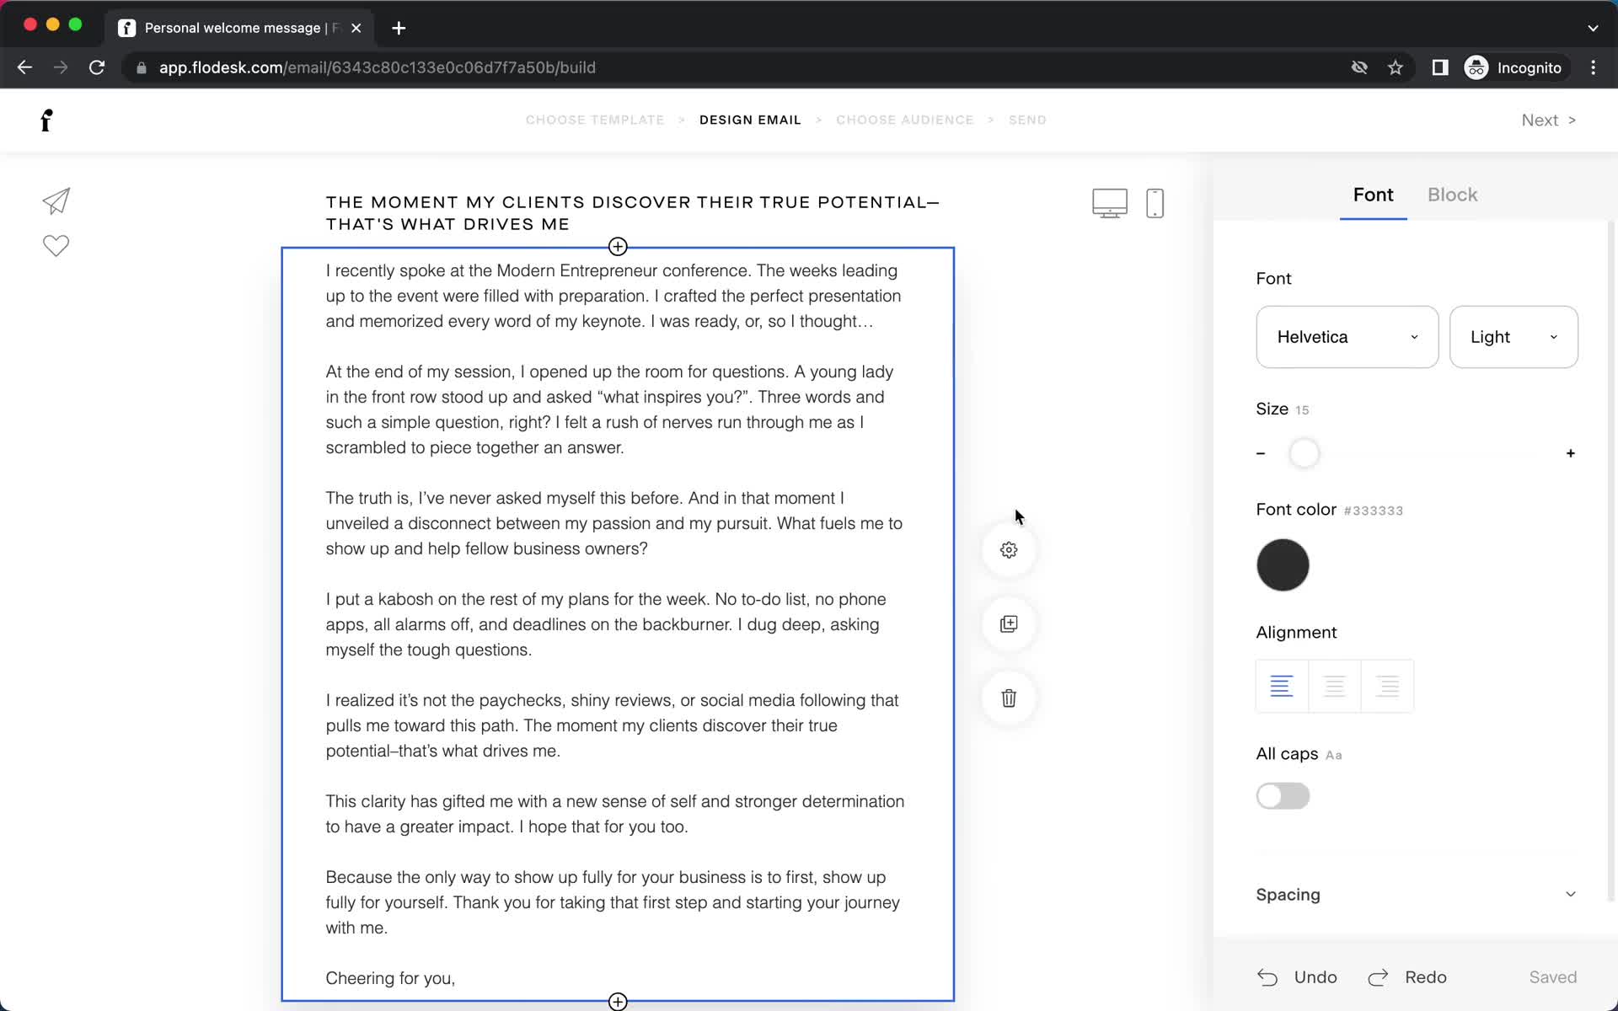The height and width of the screenshot is (1011, 1618).
Task: Click the left alignment button
Action: (x=1282, y=686)
